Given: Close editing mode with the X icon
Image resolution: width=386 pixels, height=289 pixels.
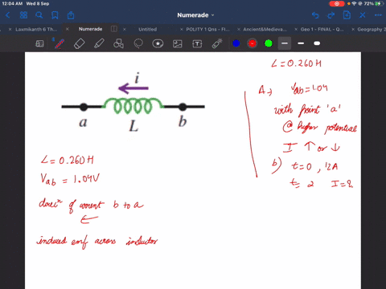Looking at the screenshot, I should point(363,15).
